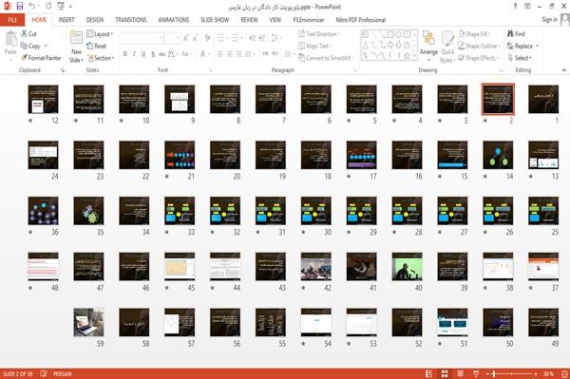Screen dimensions: 570x379
Task: Toggle Underline formatting
Action: tap(143, 54)
